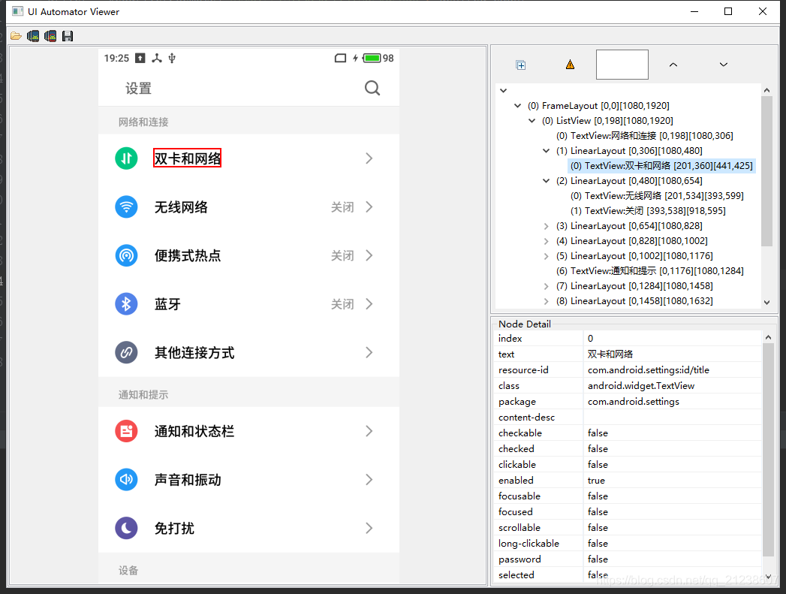This screenshot has width=786, height=594.
Task: Select tree node TextView:通知和提示
Action: coord(649,271)
